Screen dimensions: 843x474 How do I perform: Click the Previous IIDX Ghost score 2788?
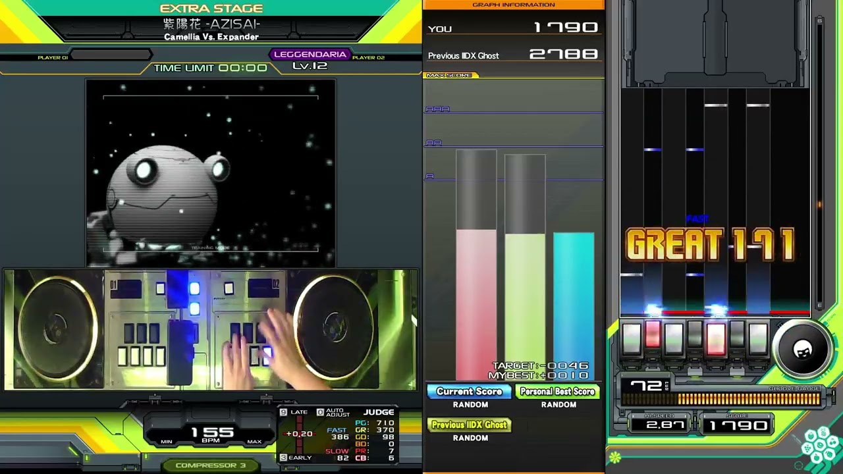pos(564,55)
